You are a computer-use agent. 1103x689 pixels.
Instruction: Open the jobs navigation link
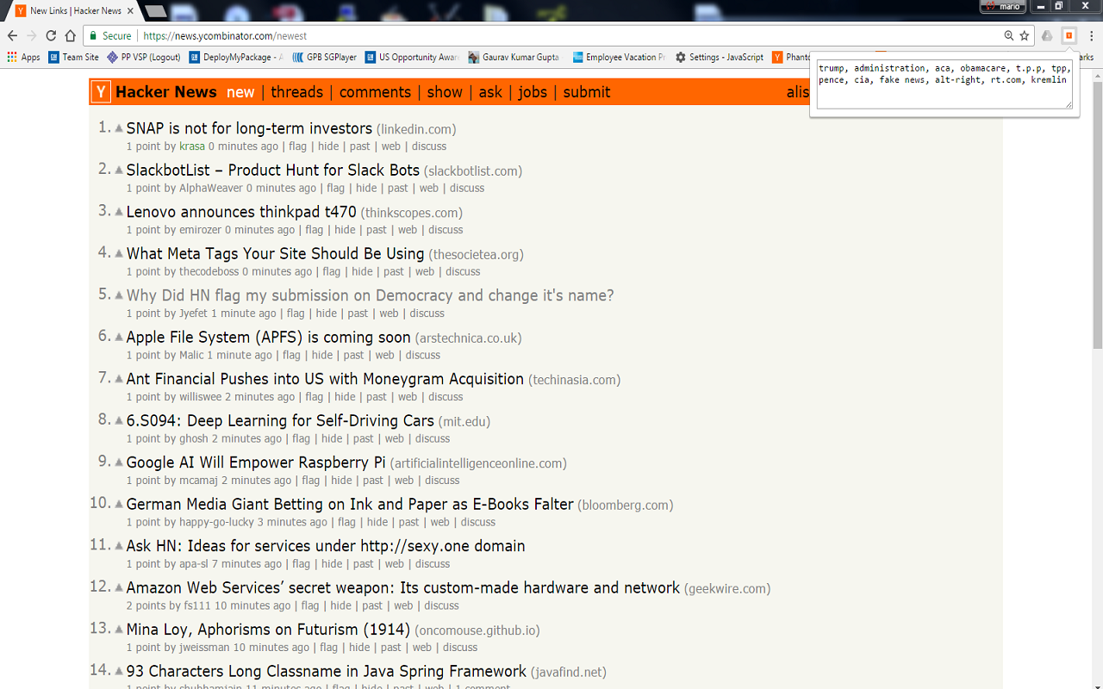533,92
